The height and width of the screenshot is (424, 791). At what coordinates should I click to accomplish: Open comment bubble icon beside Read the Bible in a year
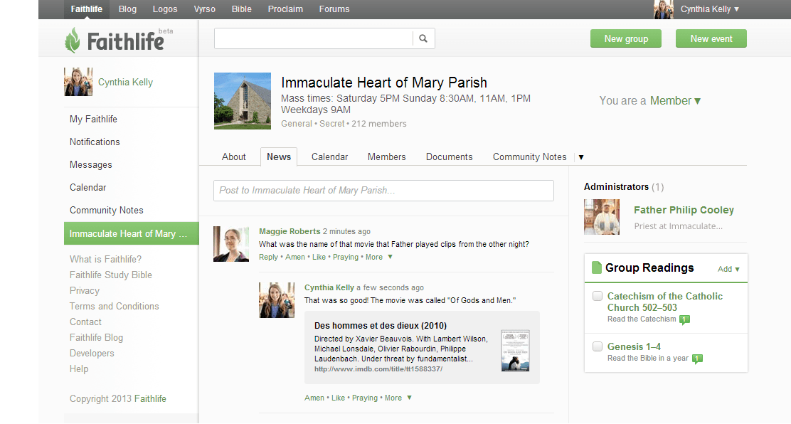pos(697,359)
